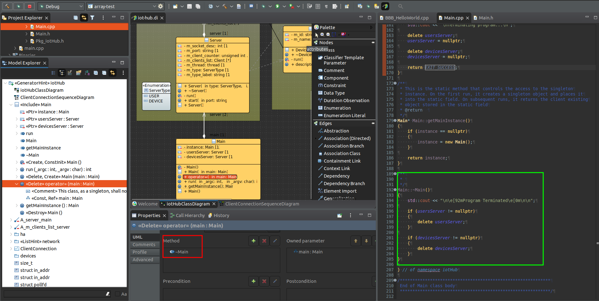Open launch configuration gear settings for array-test
The image size is (599, 301).
click(161, 6)
